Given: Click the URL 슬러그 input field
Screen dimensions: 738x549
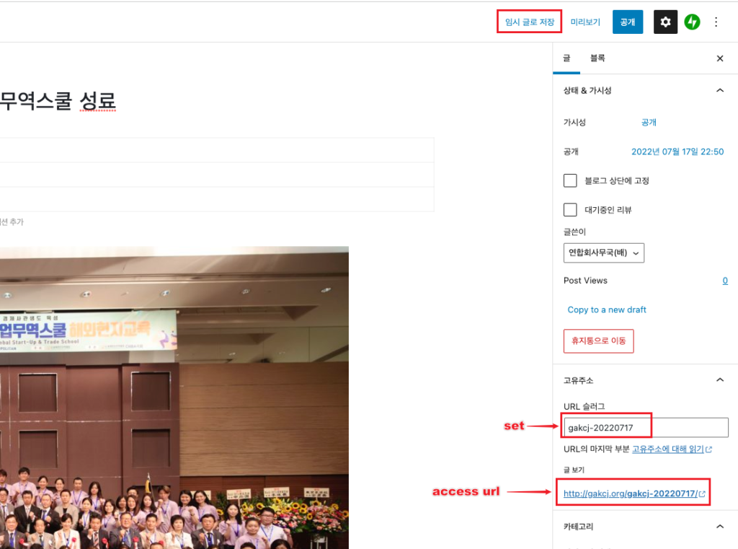Looking at the screenshot, I should (645, 428).
